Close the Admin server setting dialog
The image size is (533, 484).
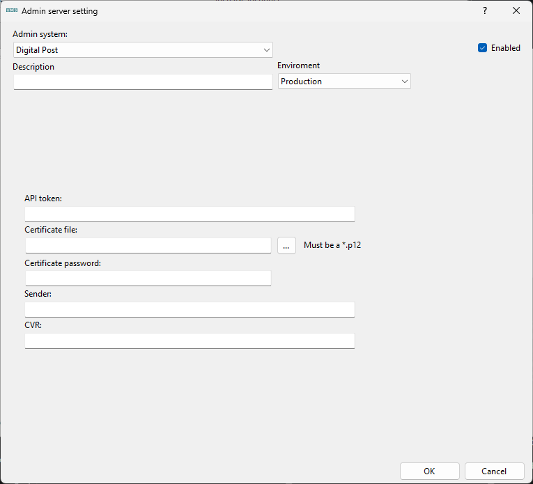pos(516,11)
